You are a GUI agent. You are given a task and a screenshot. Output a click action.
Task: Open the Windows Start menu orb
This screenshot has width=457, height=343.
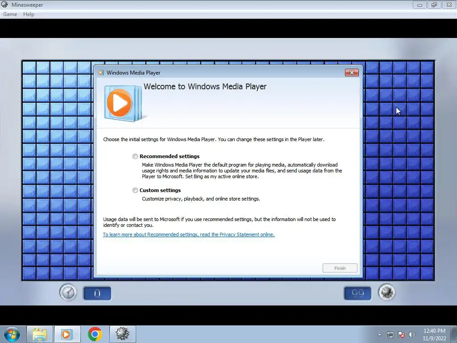pos(12,334)
